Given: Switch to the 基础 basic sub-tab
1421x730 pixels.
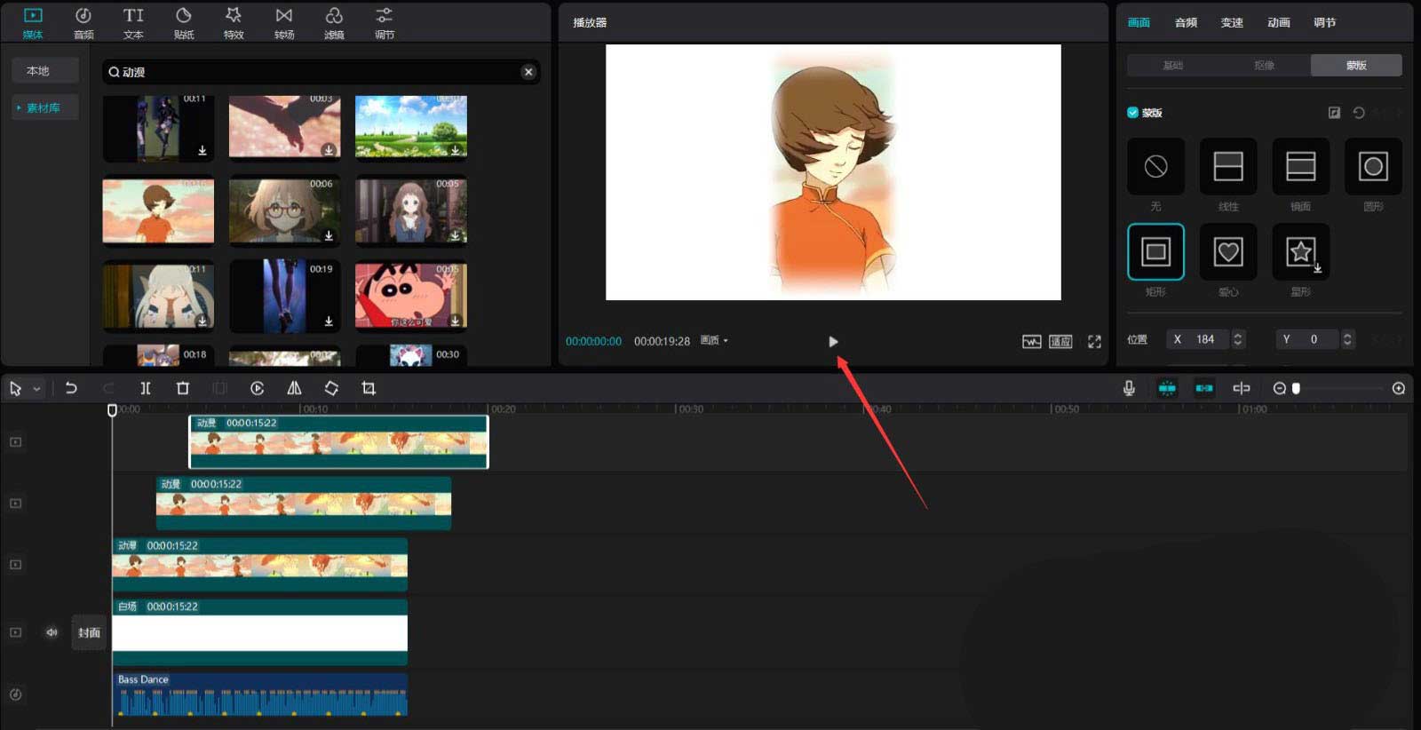Looking at the screenshot, I should click(x=1172, y=65).
